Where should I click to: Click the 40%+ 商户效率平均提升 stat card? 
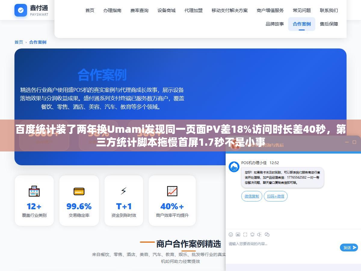pos(172,201)
